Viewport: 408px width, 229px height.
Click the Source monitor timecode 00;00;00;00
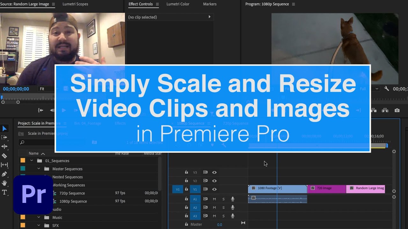tap(16, 89)
